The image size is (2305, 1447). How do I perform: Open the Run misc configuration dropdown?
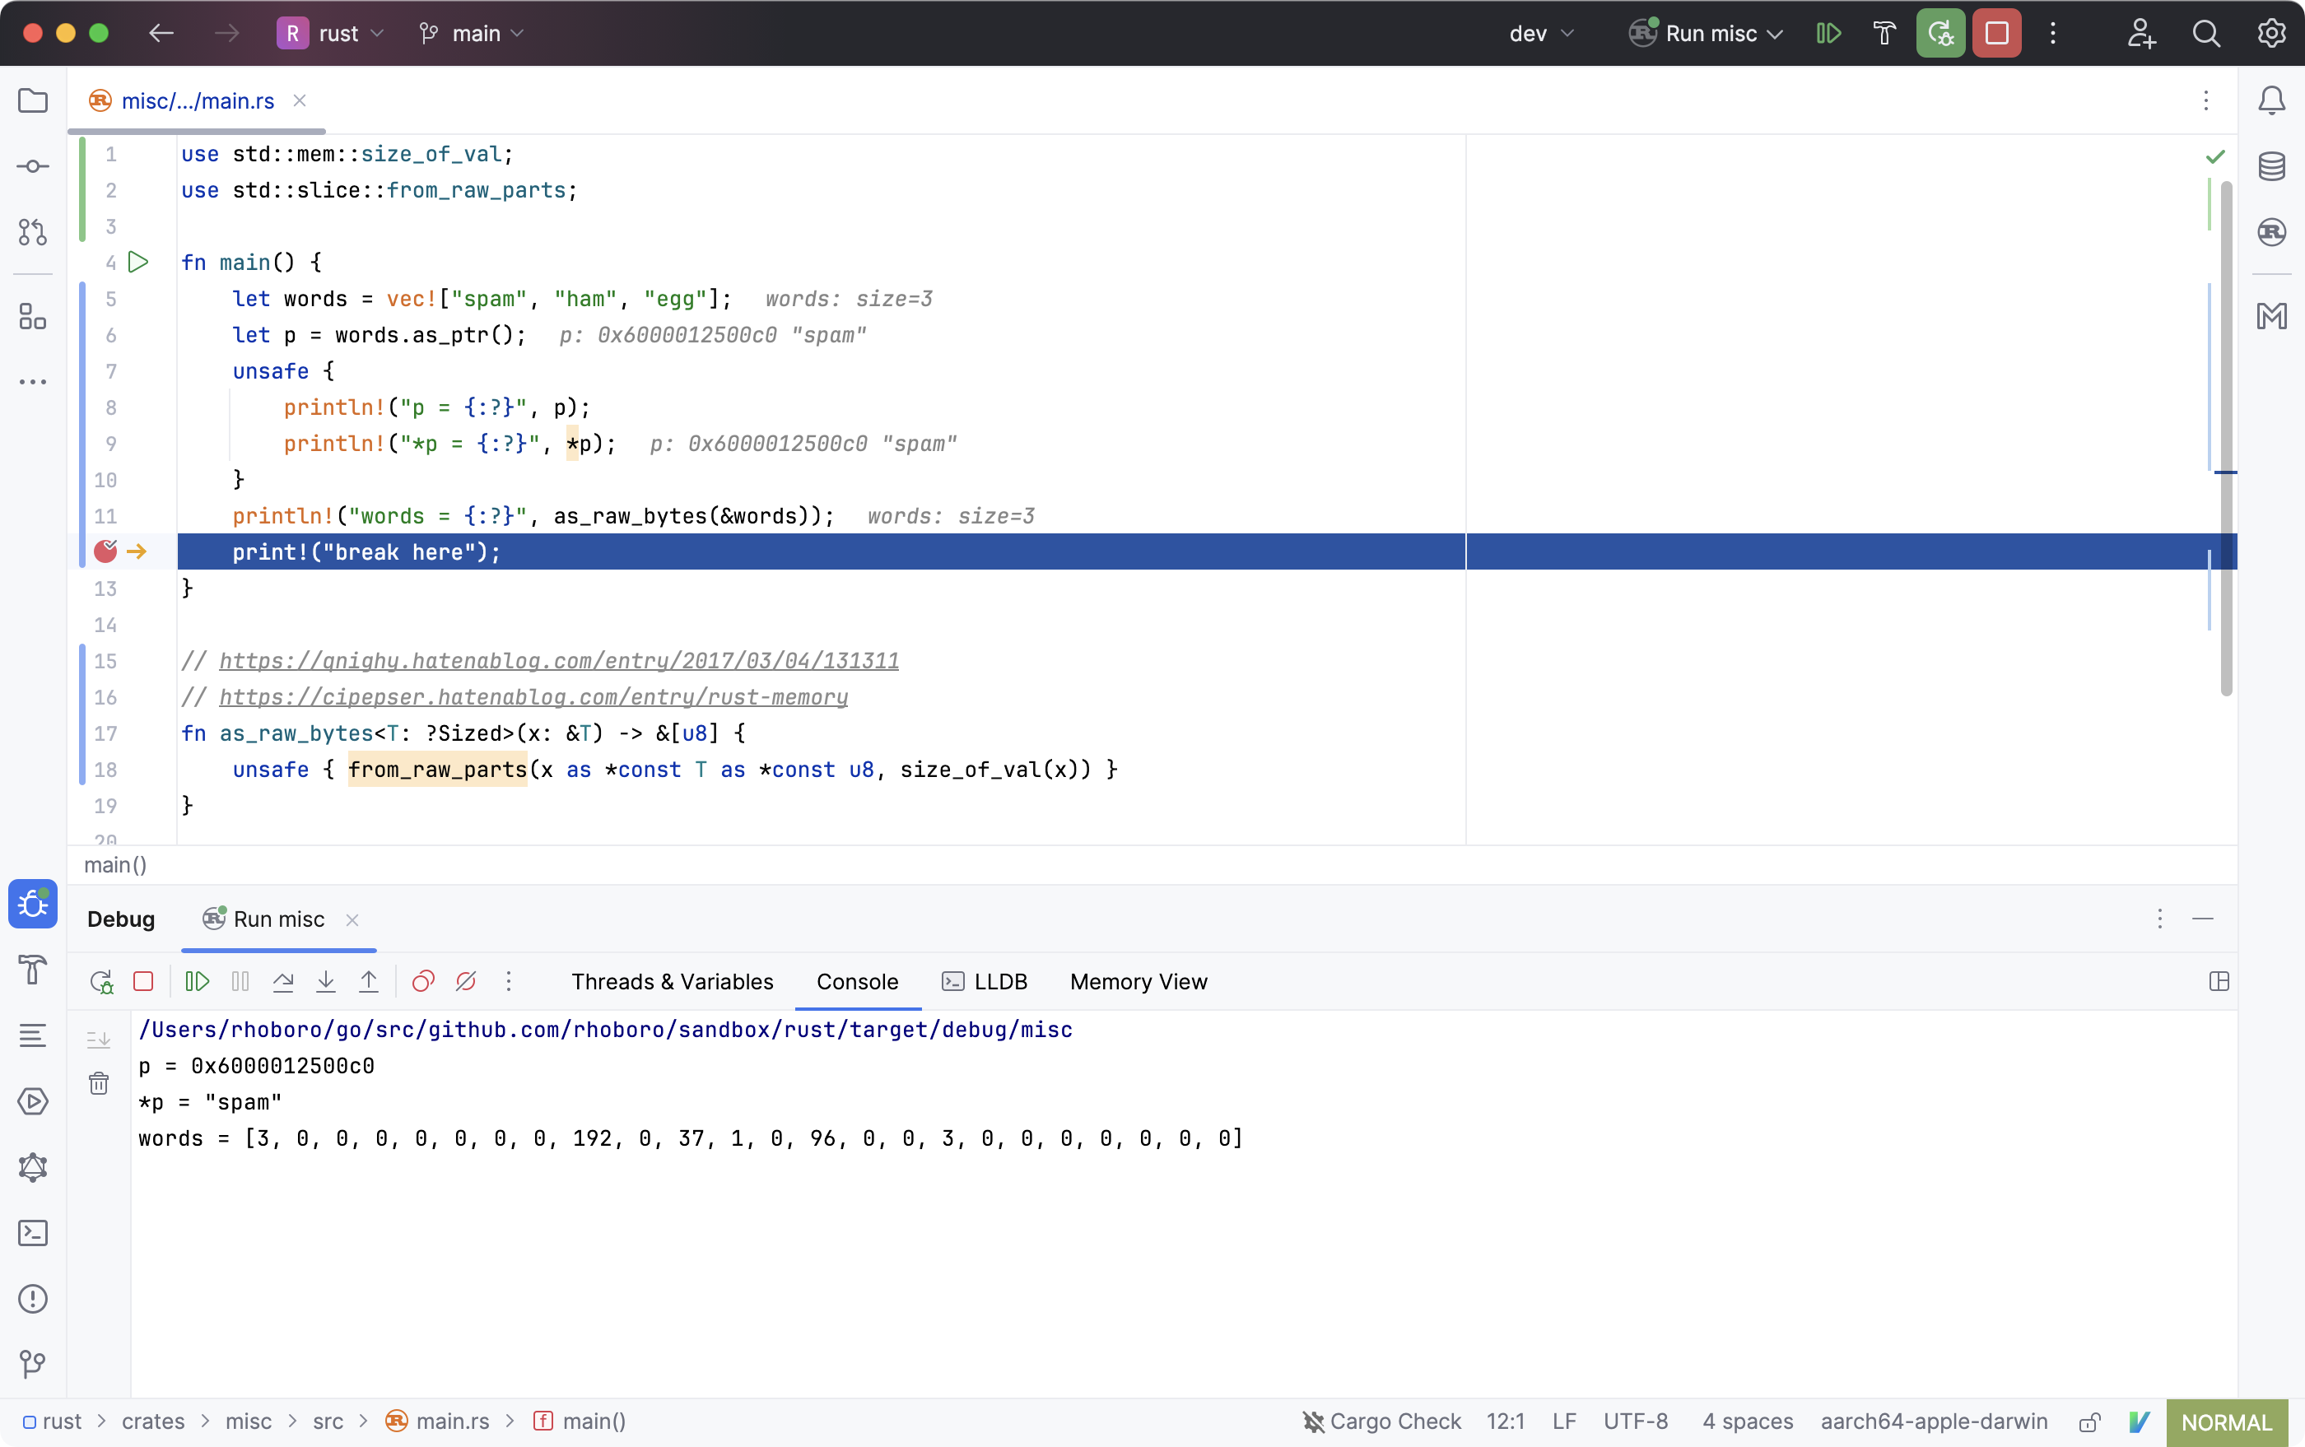(1706, 34)
